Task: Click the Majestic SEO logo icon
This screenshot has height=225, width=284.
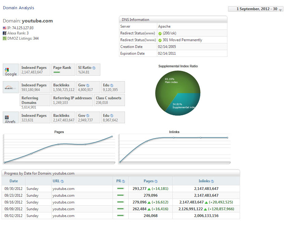Action: (x=9, y=88)
